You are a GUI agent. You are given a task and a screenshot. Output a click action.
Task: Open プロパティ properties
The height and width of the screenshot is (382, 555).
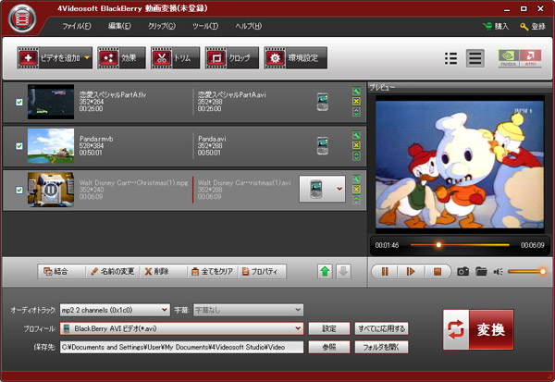[x=262, y=272]
